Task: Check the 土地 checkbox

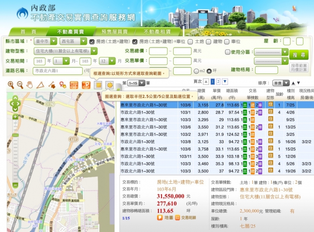Action: click(x=190, y=41)
